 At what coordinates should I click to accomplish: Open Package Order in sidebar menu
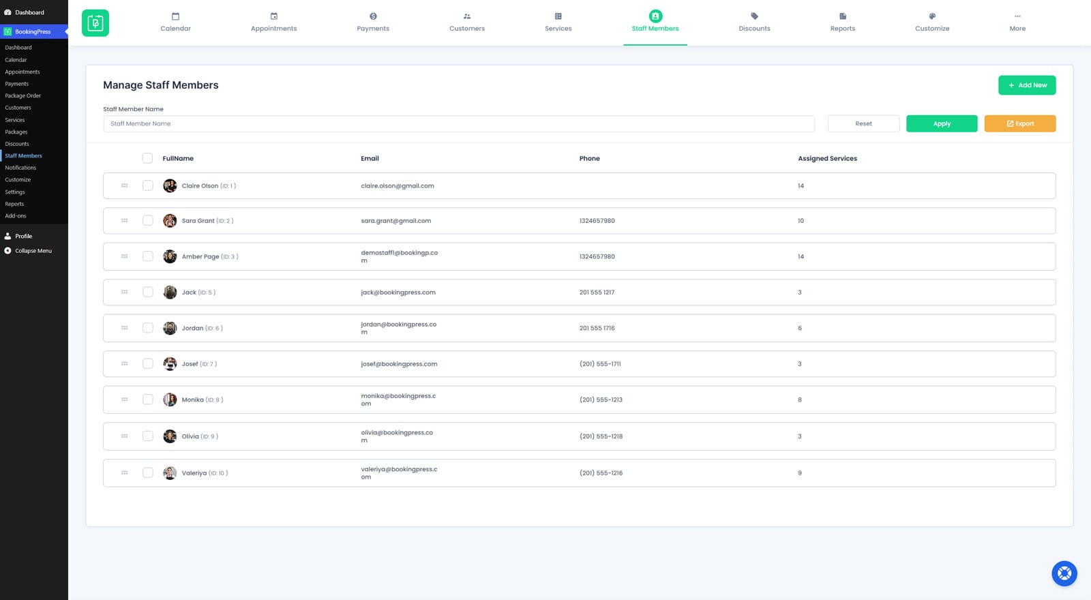[x=23, y=95]
